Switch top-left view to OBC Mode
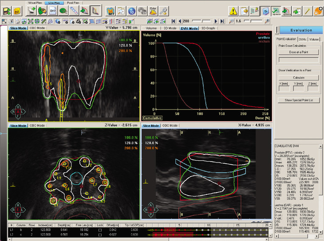 pyautogui.click(x=37, y=28)
